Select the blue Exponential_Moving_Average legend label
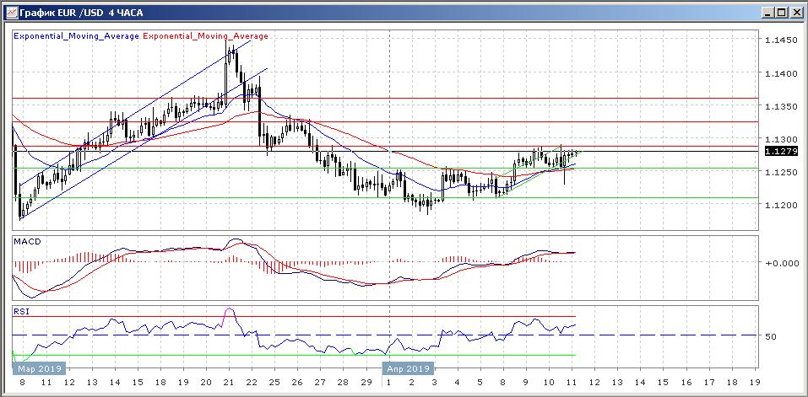 77,36
